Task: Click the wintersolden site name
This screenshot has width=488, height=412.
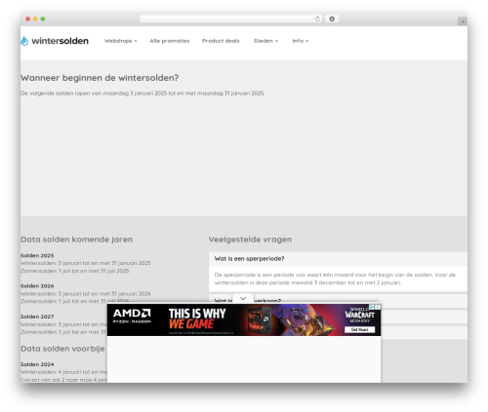Action: [61, 41]
